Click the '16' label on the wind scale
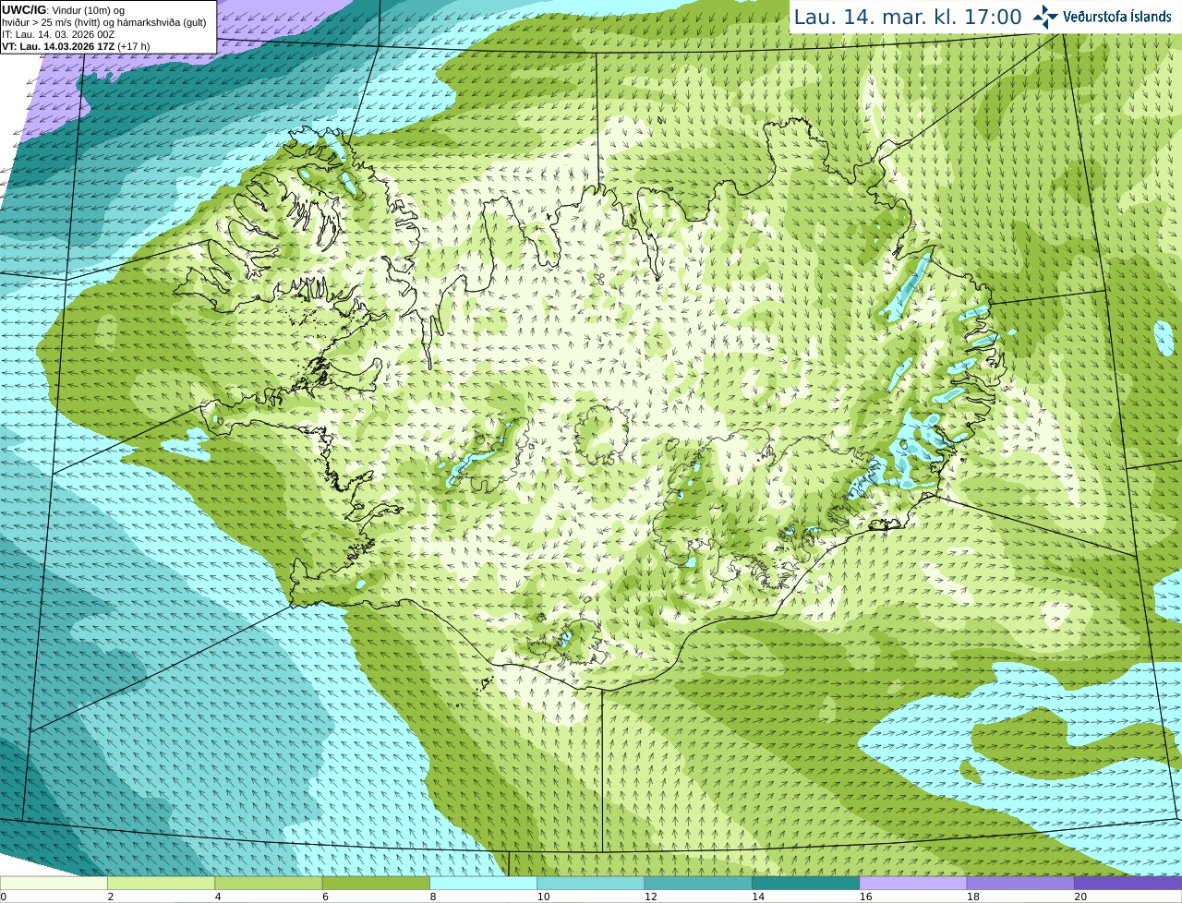The width and height of the screenshot is (1182, 903). [864, 897]
